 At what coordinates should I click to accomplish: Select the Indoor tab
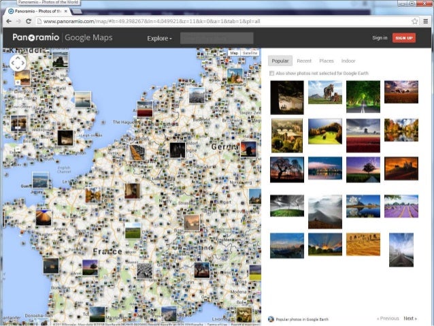click(348, 61)
